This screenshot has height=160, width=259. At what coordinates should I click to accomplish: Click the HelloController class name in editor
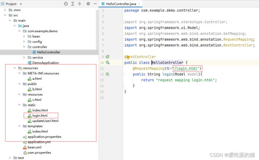coord(167,63)
